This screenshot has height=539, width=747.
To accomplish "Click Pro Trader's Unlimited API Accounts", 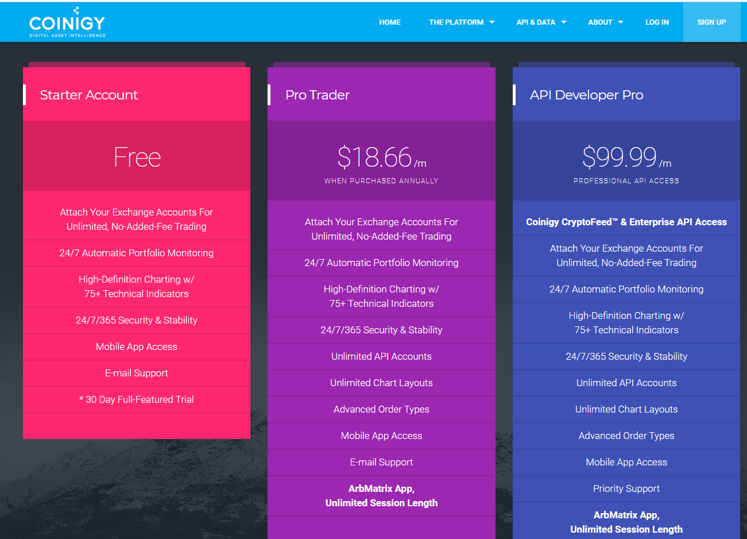I will click(381, 356).
